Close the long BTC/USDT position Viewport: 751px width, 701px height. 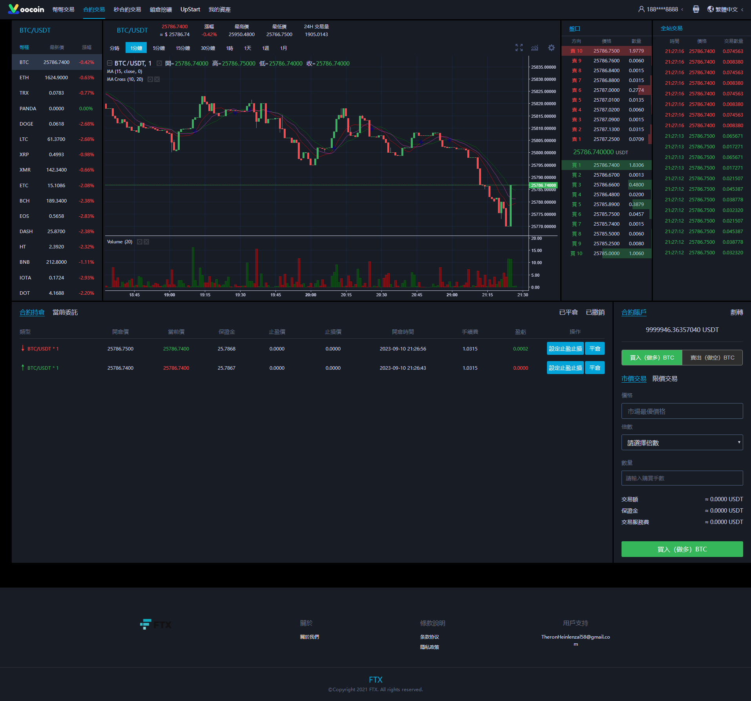595,368
